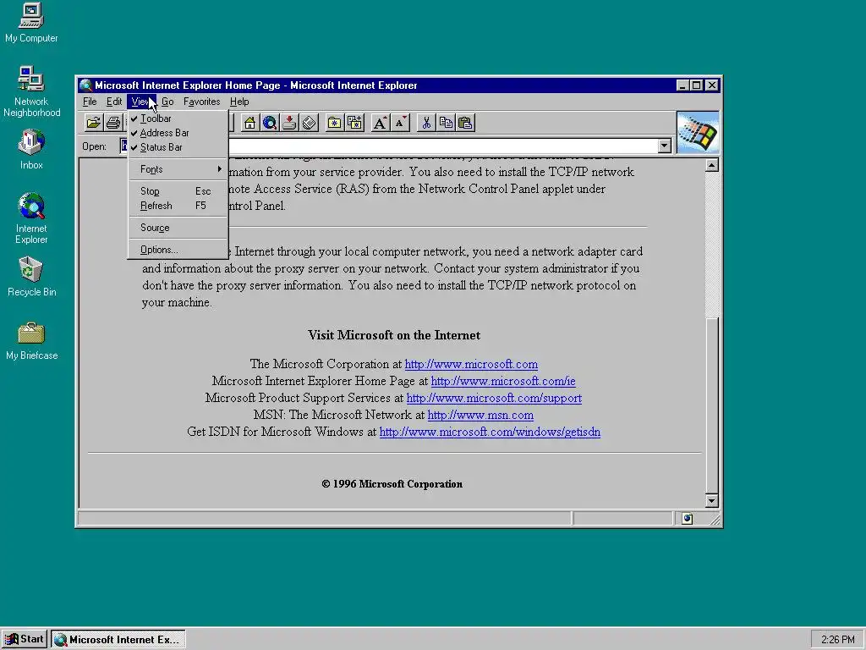Open the Favorites menu
The image size is (866, 650).
click(201, 102)
